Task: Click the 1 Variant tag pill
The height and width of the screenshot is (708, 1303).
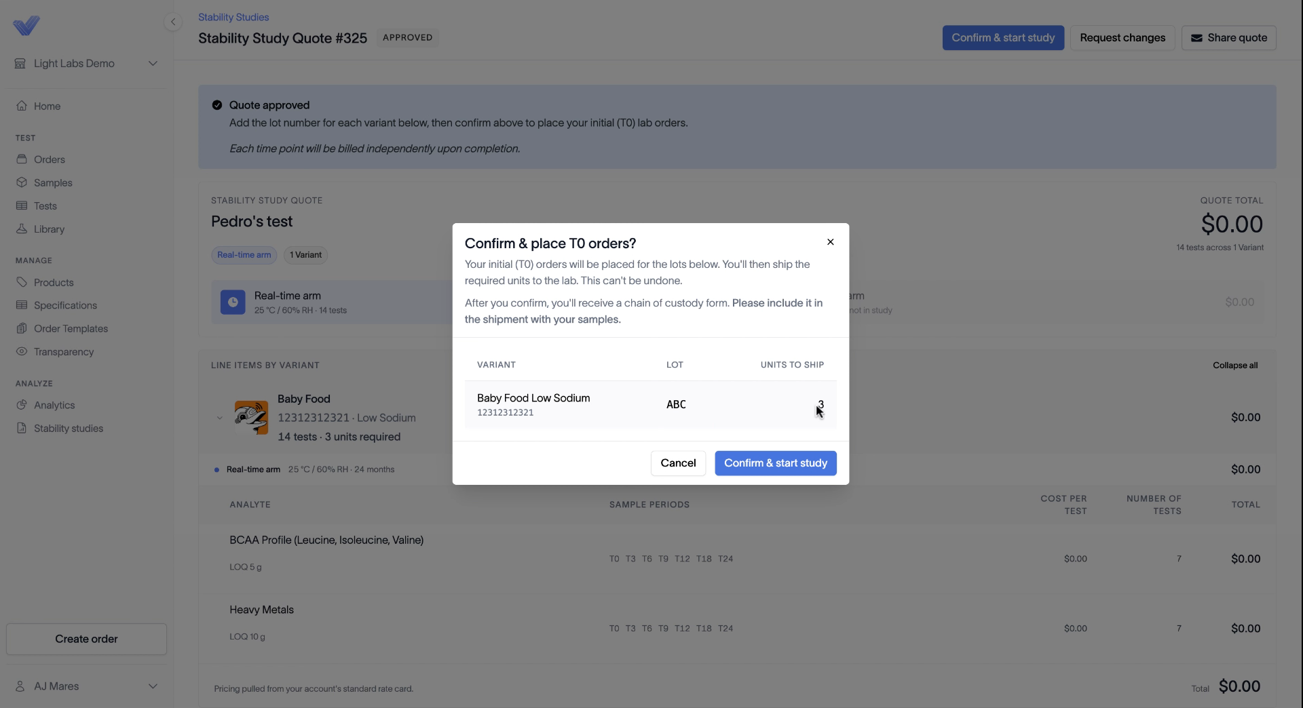Action: coord(305,255)
